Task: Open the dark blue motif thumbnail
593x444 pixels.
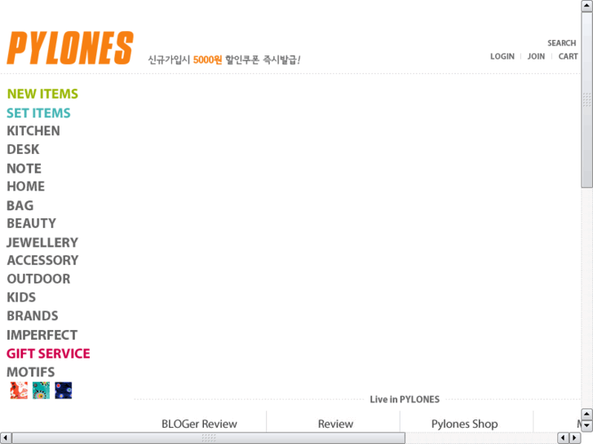Action: pos(63,390)
